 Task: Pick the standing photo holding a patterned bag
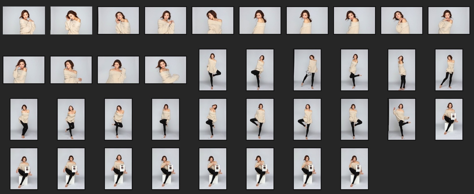(307, 70)
